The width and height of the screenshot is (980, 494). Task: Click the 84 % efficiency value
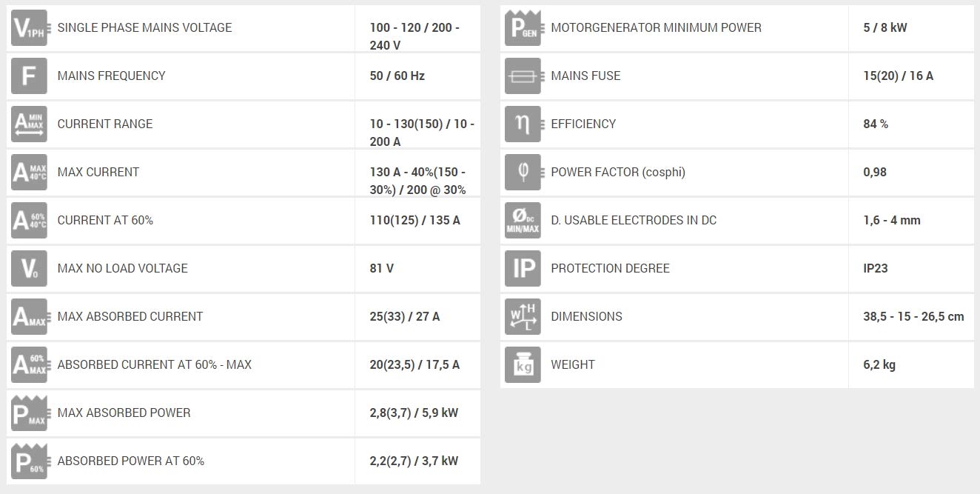(x=876, y=124)
